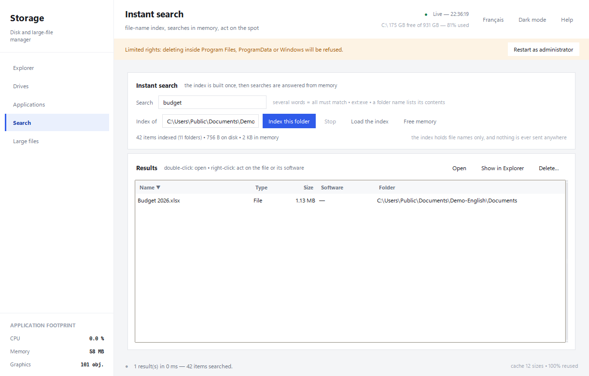Screen dimensions: 589x376
Task: Focus the Search field containing budget
Action: pyautogui.click(x=212, y=102)
